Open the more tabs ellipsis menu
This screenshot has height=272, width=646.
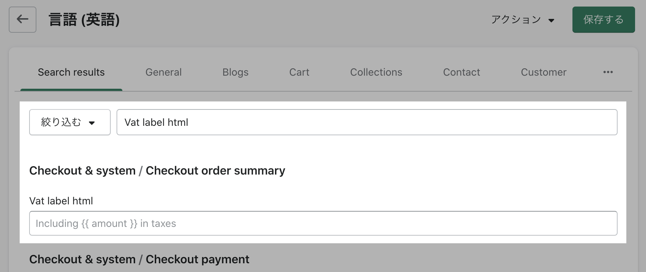pos(608,72)
